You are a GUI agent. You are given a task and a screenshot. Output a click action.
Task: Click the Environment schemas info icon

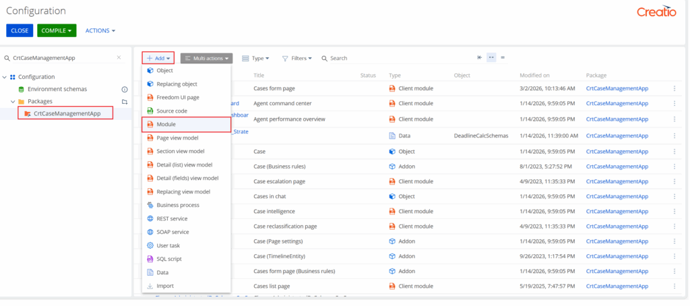(124, 89)
